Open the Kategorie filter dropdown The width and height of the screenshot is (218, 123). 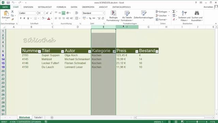point(114,52)
